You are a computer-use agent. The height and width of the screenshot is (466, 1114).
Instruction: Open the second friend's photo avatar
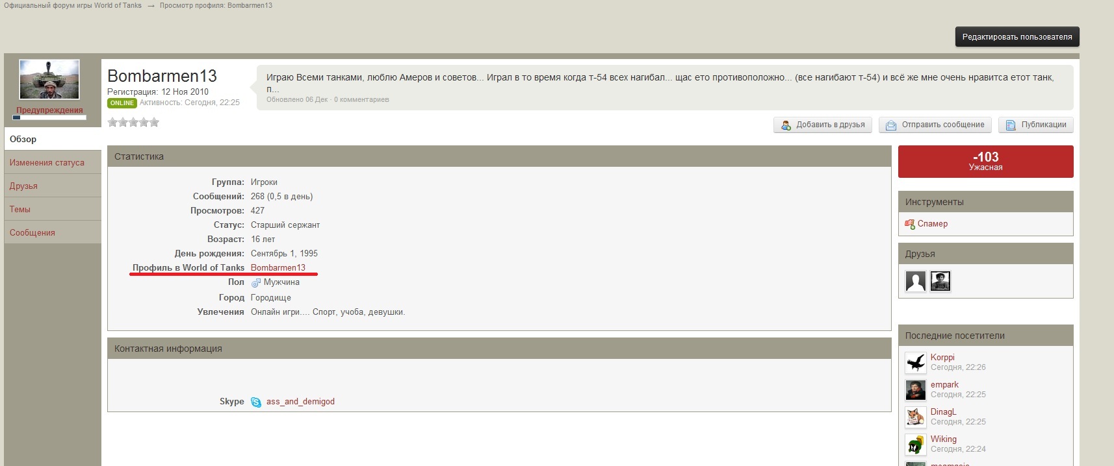coord(940,281)
